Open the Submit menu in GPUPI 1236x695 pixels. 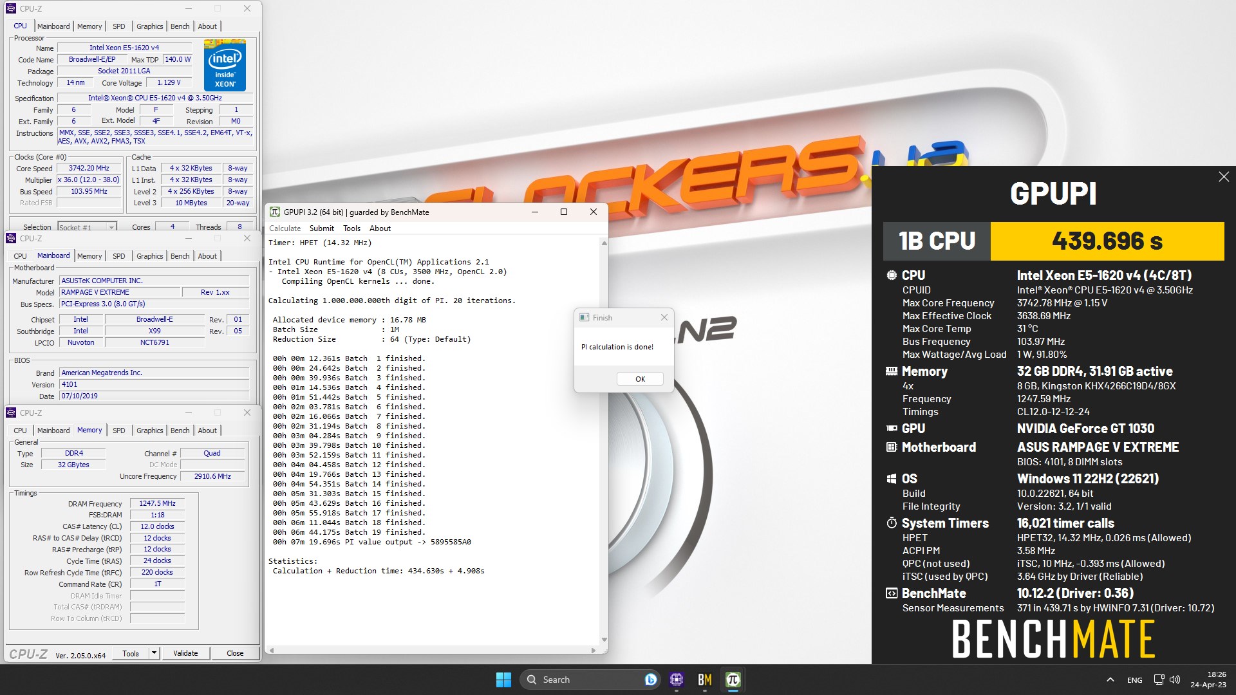point(321,228)
